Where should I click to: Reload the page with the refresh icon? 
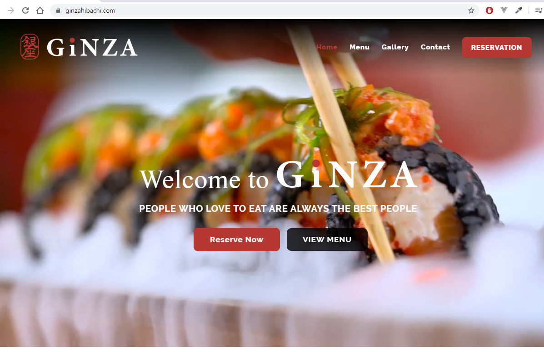25,10
